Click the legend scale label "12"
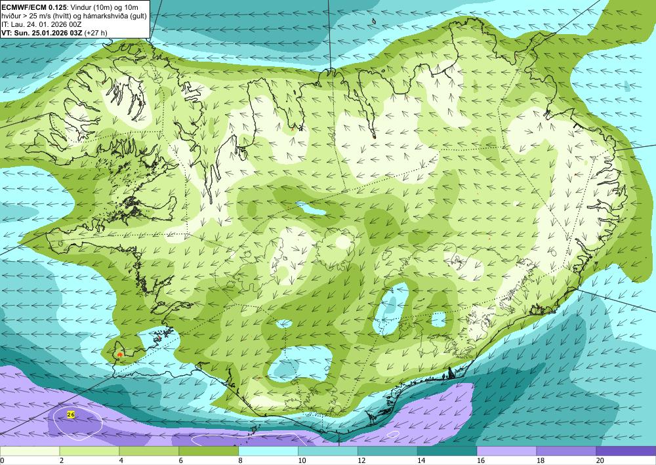This screenshot has height=465, width=656. point(361,460)
